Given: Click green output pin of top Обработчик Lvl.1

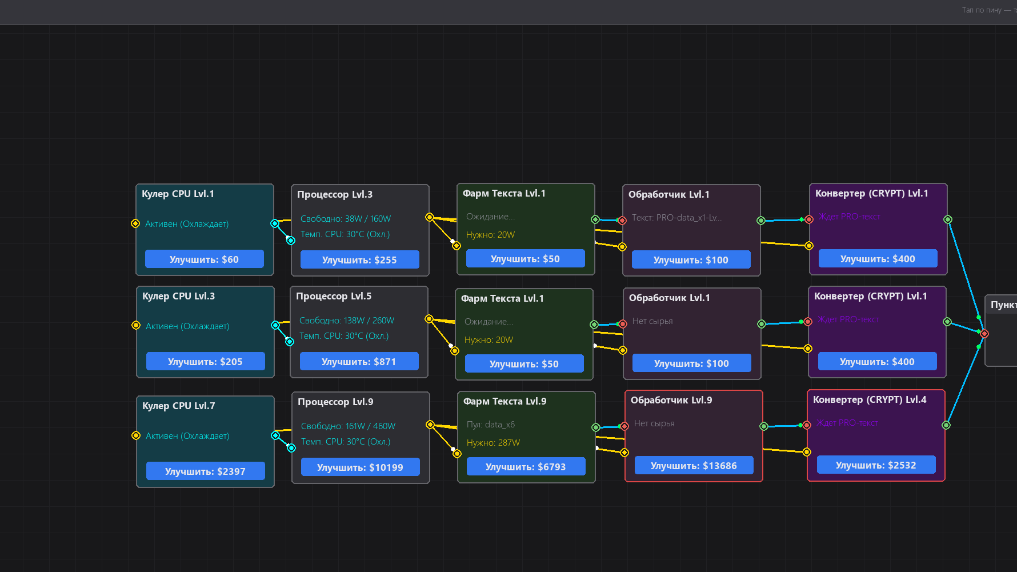Looking at the screenshot, I should 761,221.
